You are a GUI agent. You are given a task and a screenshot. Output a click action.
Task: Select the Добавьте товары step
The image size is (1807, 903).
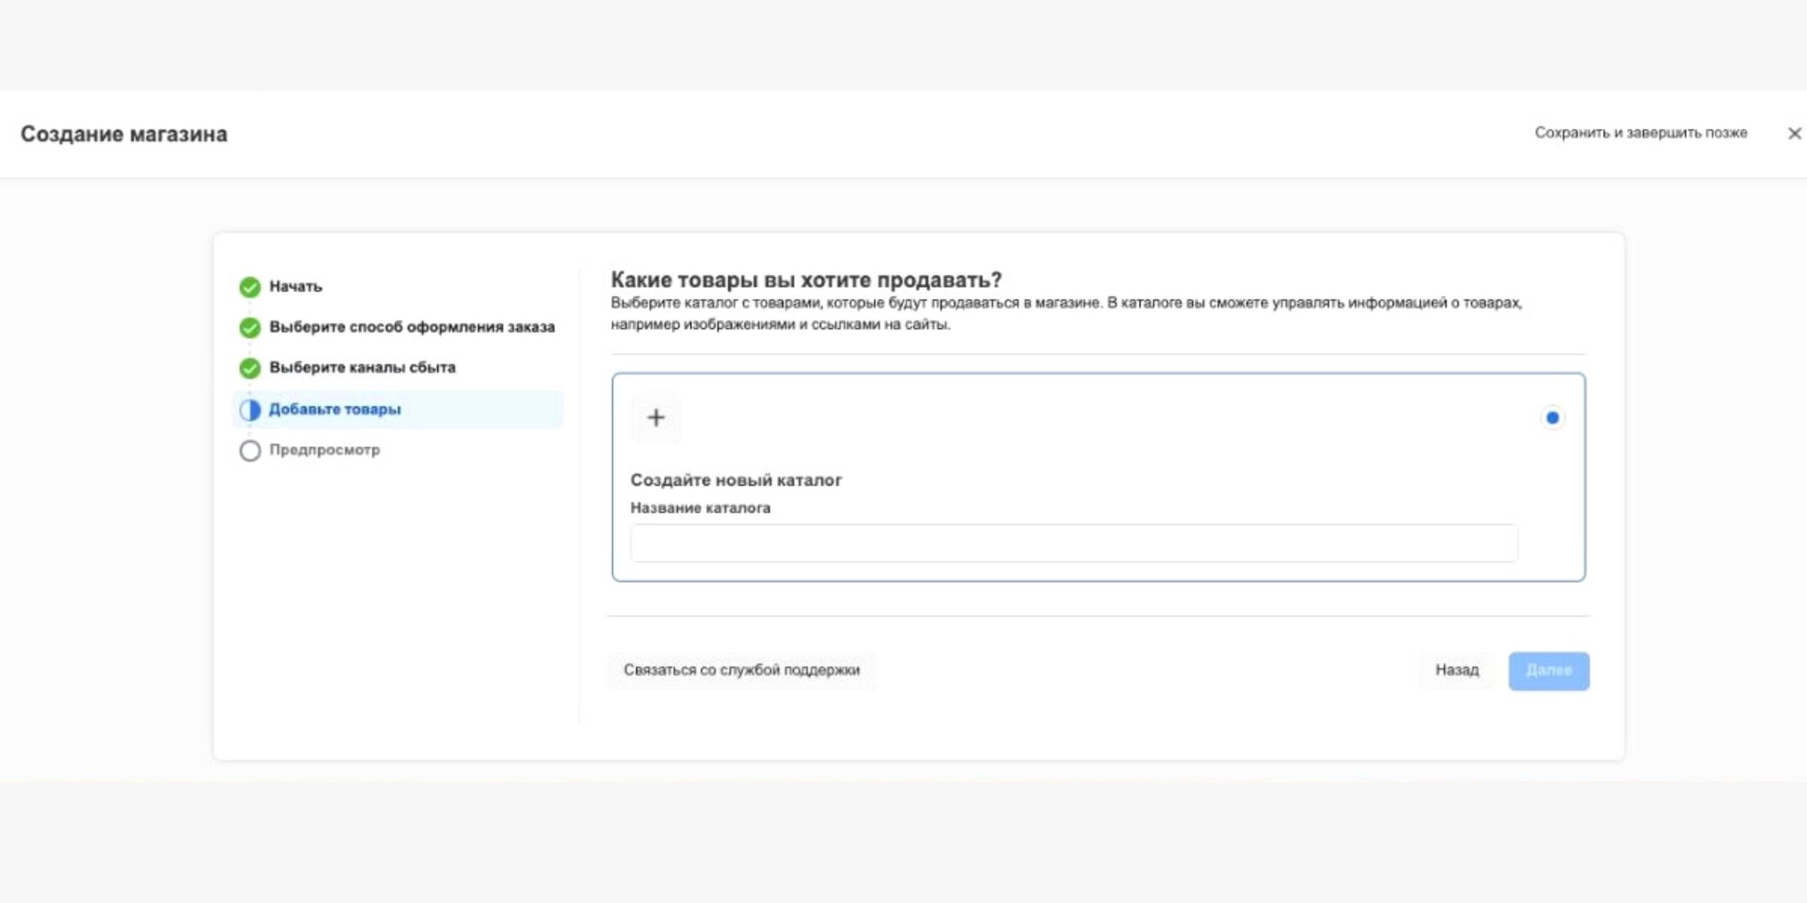pyautogui.click(x=398, y=409)
